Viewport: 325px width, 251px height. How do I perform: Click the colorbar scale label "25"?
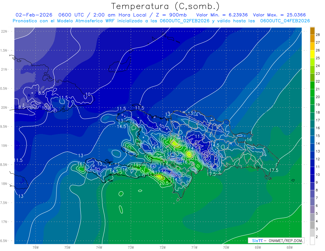(318, 58)
